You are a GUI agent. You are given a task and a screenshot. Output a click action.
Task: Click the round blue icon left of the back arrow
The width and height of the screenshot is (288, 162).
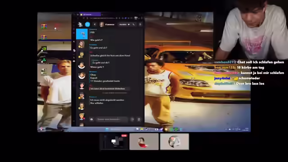pos(88,24)
